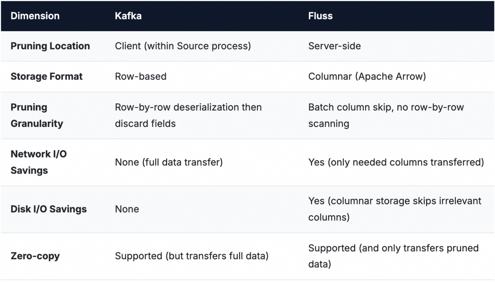Click "Yes (only needed columns transferred)" cell
The width and height of the screenshot is (495, 282).
[x=396, y=162]
